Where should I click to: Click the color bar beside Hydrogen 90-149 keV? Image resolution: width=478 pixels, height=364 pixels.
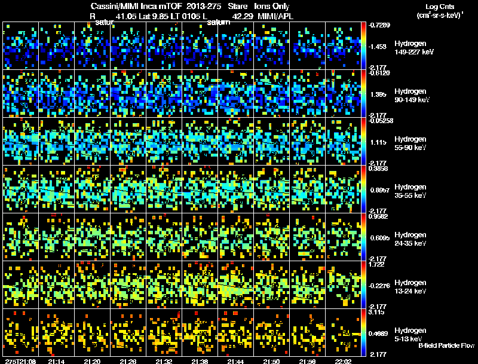(x=363, y=94)
